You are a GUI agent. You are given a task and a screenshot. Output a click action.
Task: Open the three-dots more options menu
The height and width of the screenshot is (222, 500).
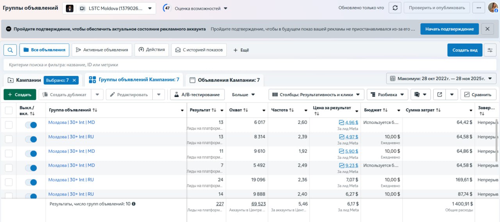(x=479, y=8)
